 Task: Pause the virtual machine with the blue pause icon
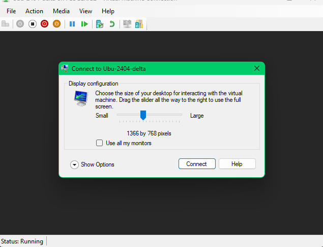[72, 24]
